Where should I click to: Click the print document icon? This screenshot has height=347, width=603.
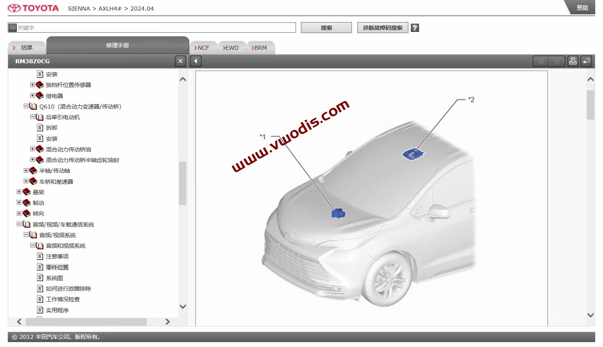click(573, 61)
